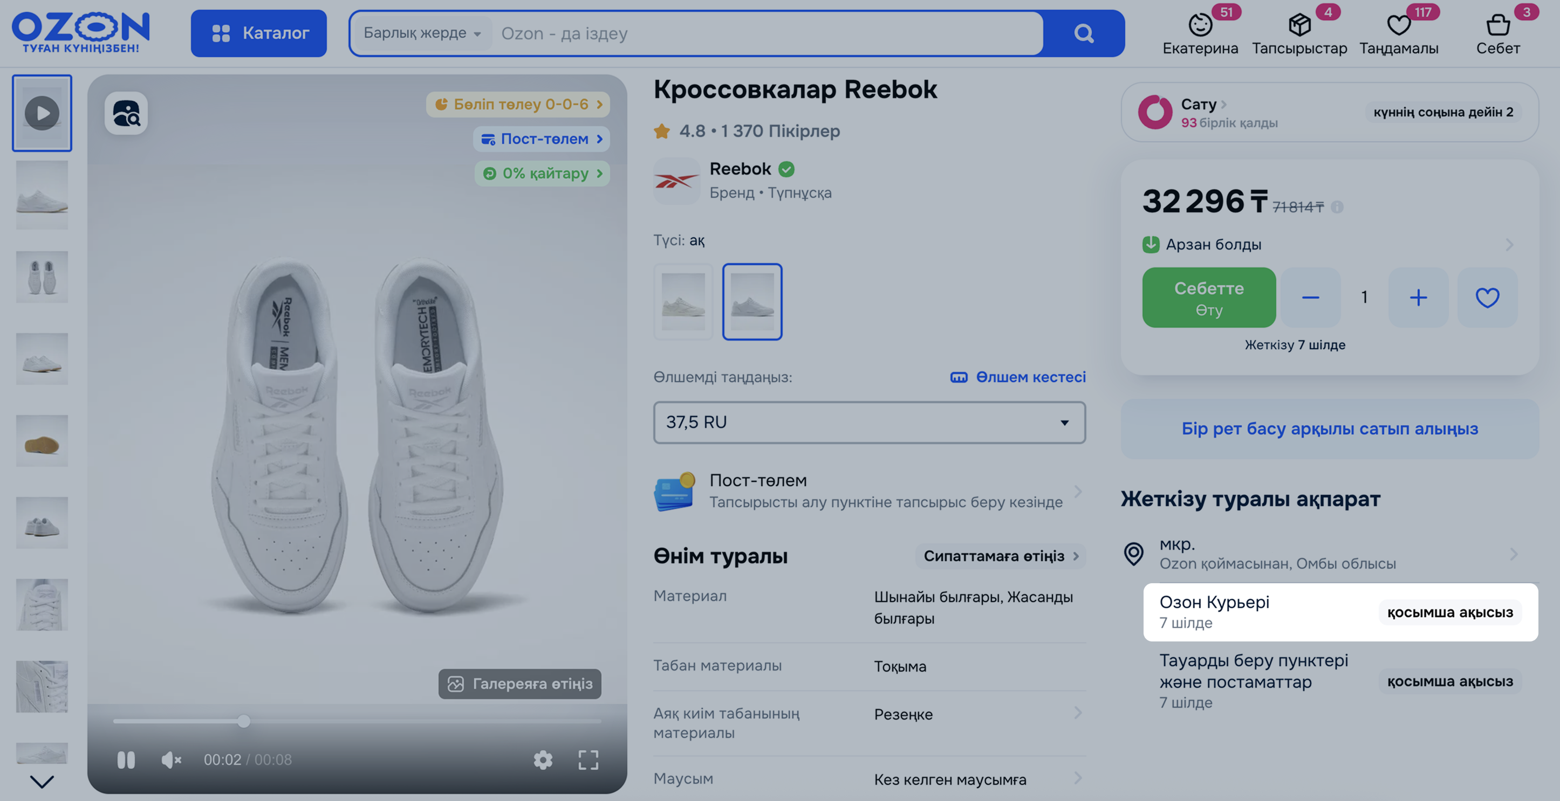
Task: Open the Каталог menu
Action: [258, 33]
